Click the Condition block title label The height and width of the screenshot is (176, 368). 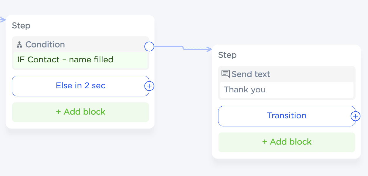[45, 45]
